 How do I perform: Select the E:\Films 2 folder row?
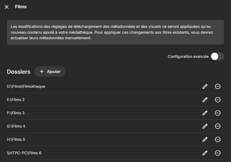pyautogui.click(x=16, y=100)
